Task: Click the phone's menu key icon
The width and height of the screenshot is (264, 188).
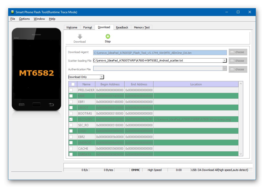Action: (x=22, y=104)
